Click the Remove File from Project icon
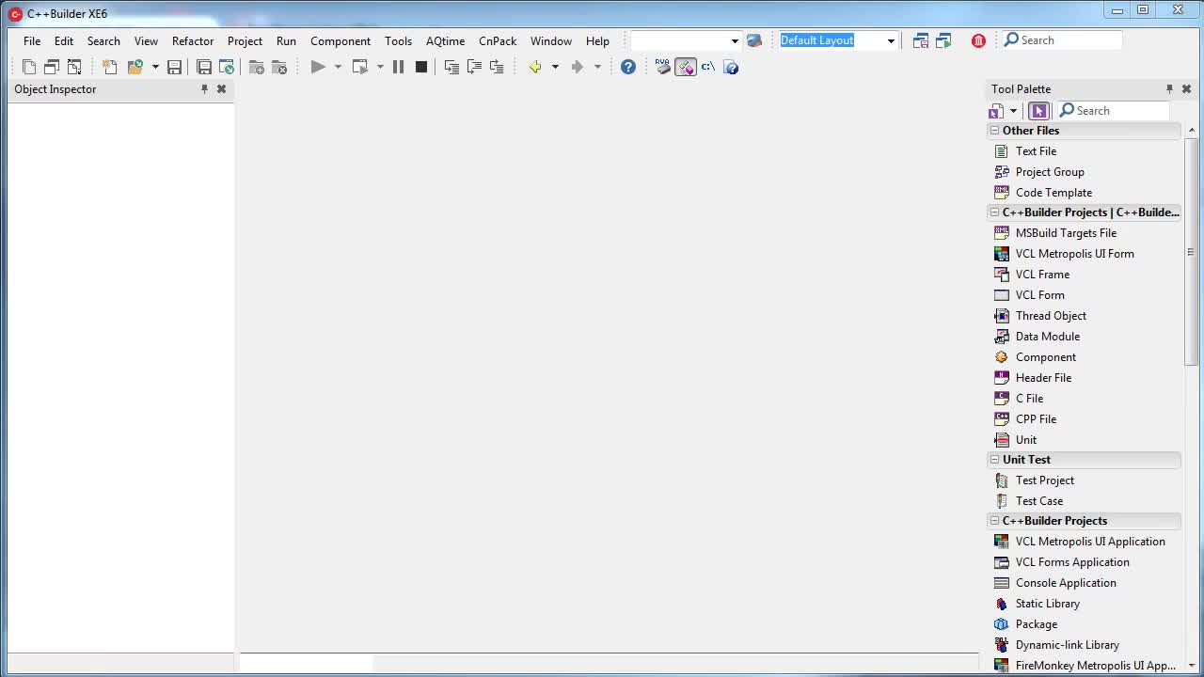The width and height of the screenshot is (1204, 677). pyautogui.click(x=279, y=67)
